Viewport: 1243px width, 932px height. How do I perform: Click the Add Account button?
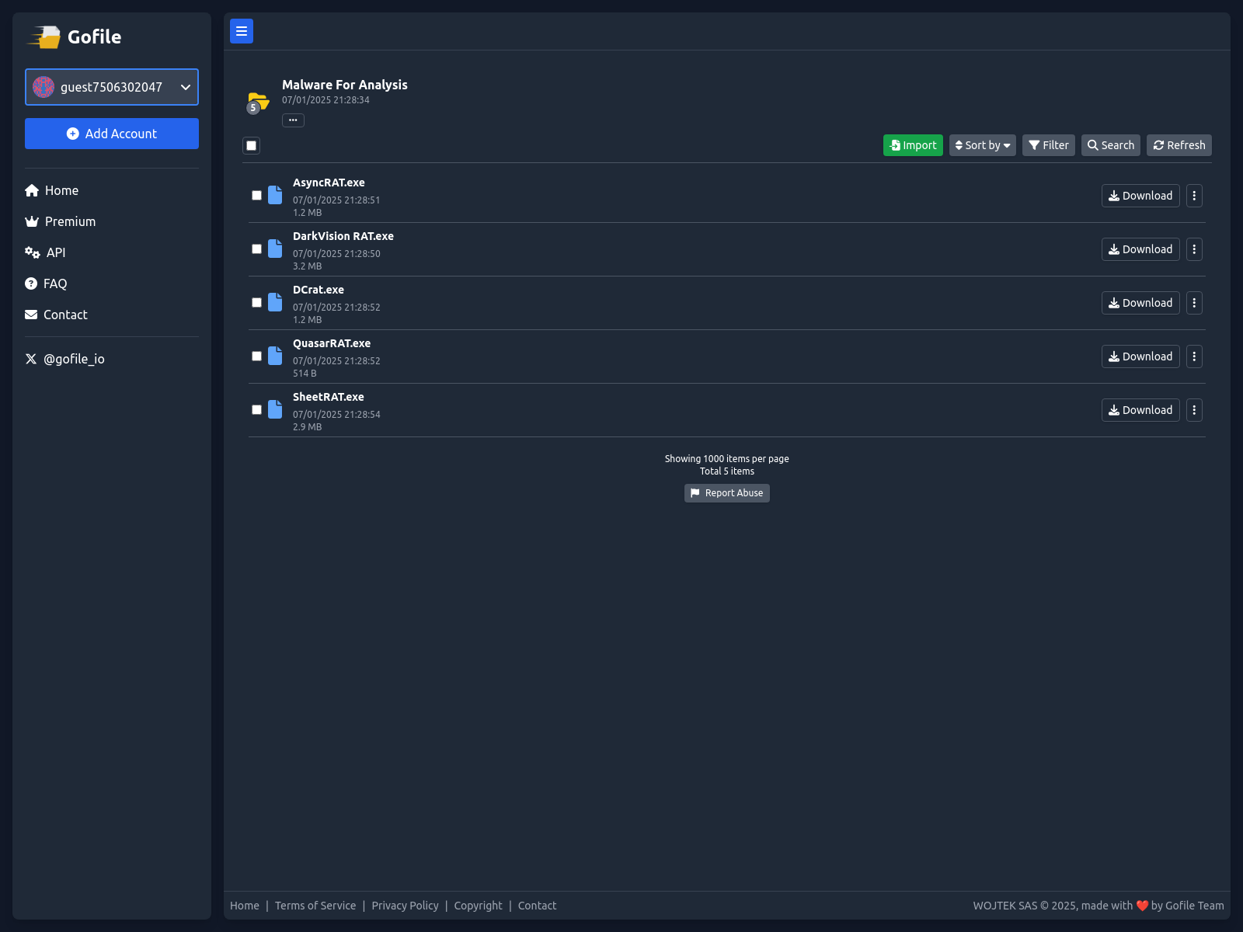(x=112, y=134)
